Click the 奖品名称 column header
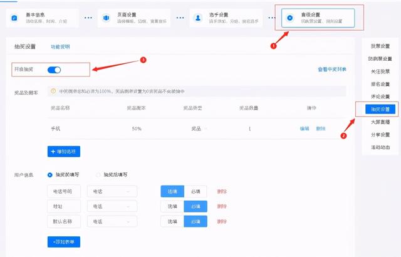The height and width of the screenshot is (257, 401). tap(60, 108)
